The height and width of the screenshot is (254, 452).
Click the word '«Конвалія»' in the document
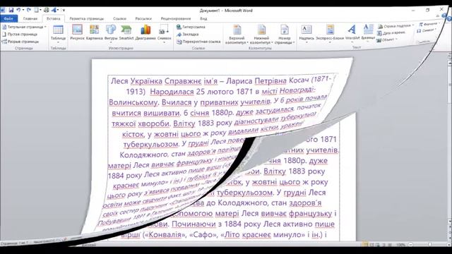(165, 235)
